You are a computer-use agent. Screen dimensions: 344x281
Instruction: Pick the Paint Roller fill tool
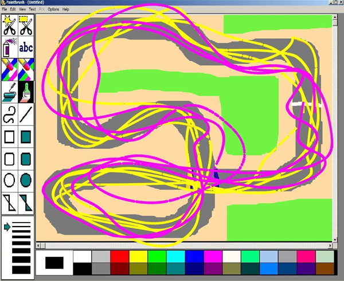point(9,90)
